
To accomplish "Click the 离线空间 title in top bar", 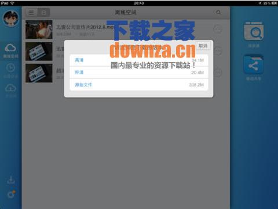I will coord(126,12).
